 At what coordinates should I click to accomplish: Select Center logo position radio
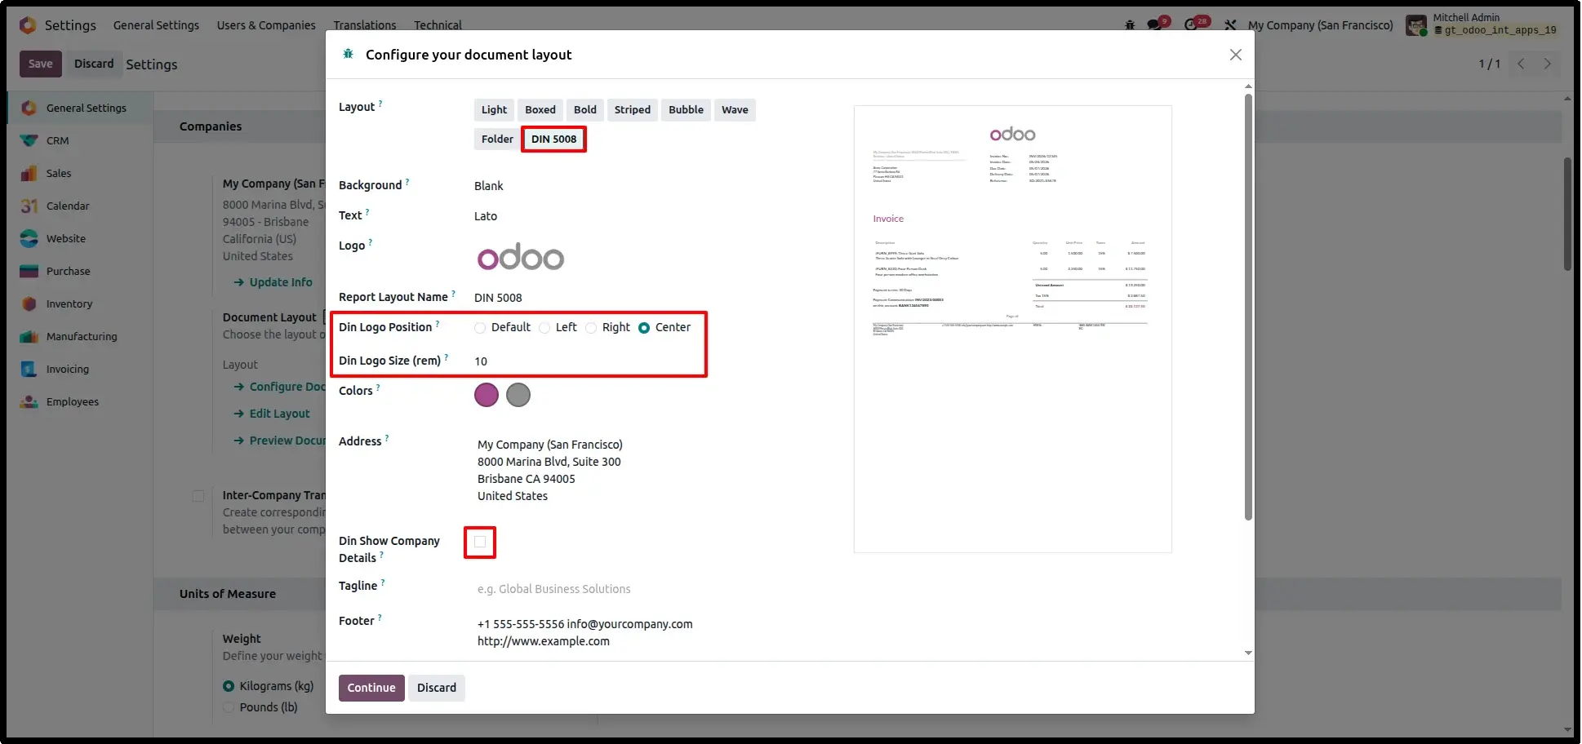coord(644,328)
